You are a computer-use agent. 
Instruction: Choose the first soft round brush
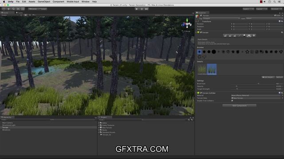(x=199, y=52)
